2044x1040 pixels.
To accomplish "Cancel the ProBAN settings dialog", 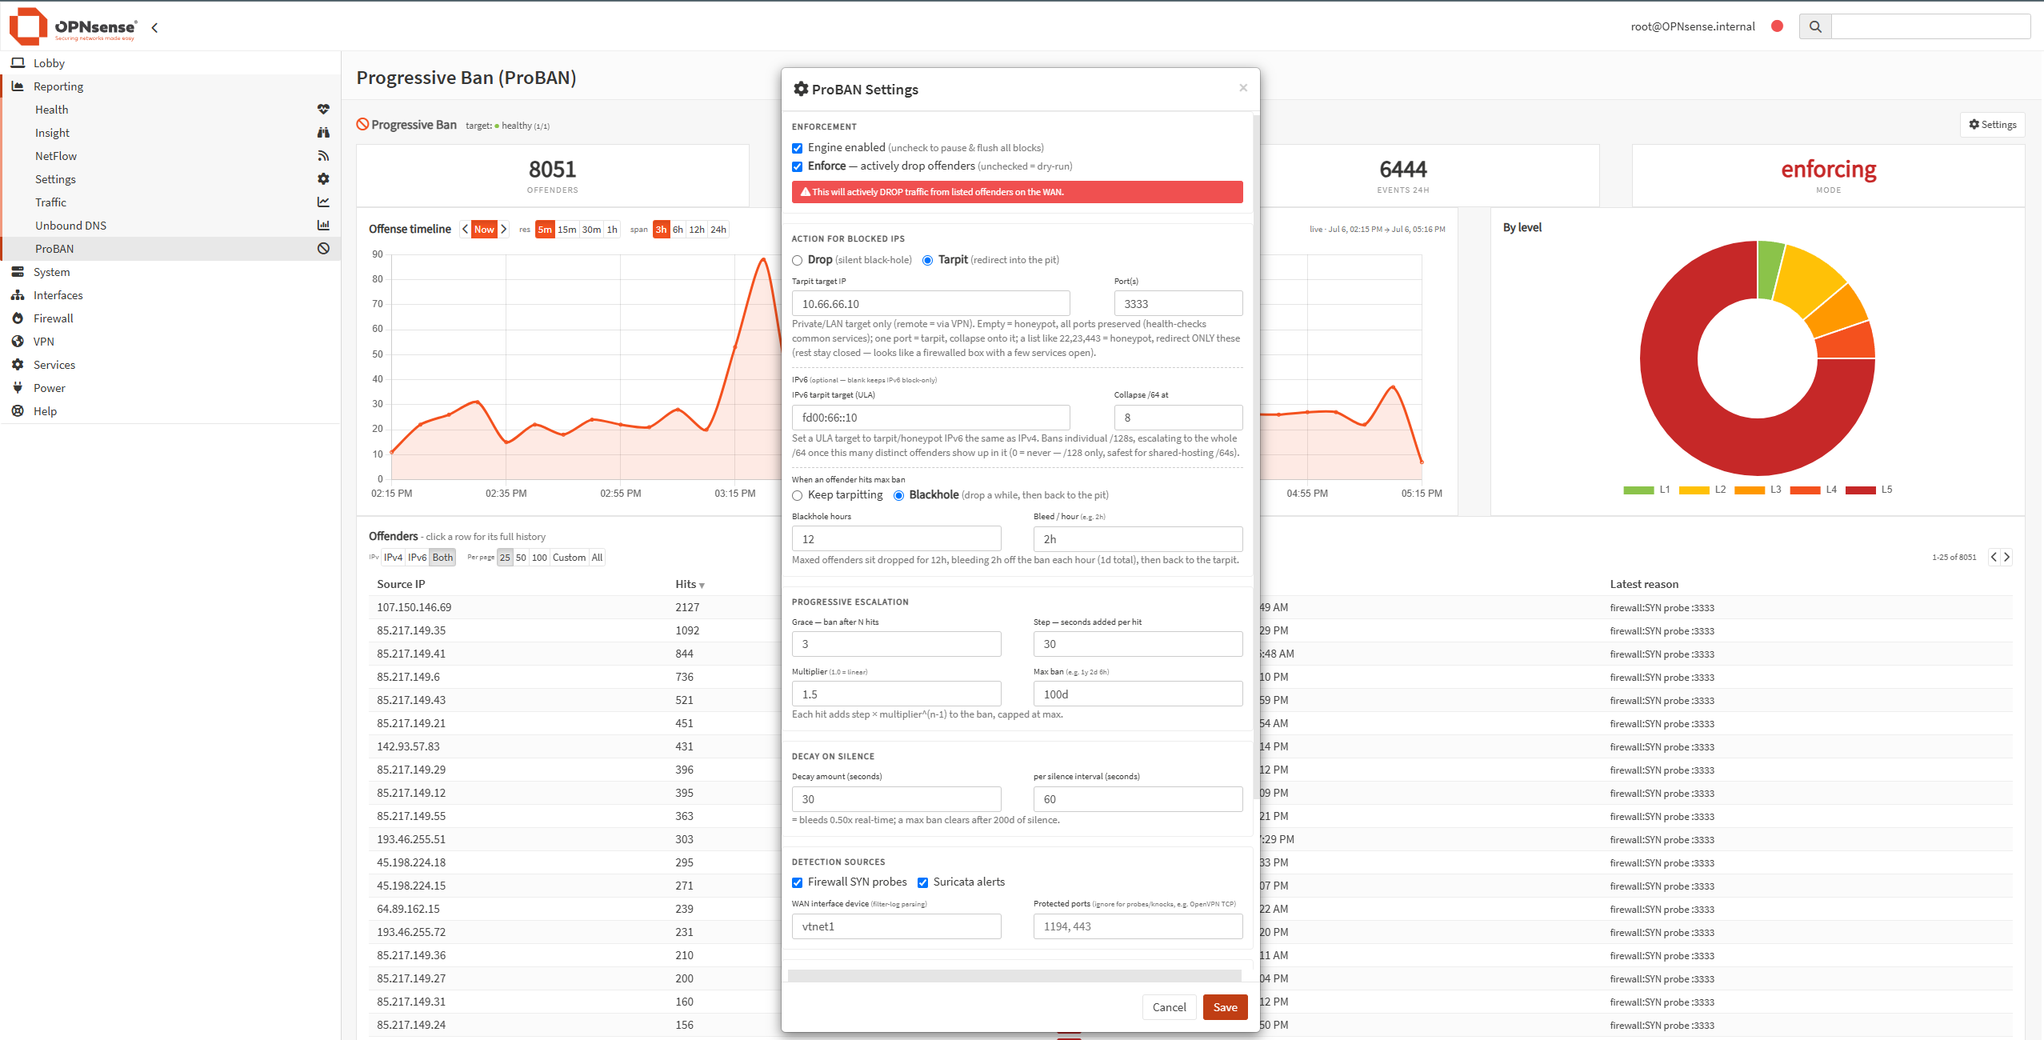I will click(1169, 1007).
